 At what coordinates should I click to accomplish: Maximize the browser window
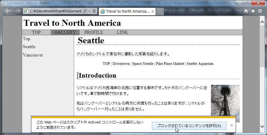pos(247,3)
